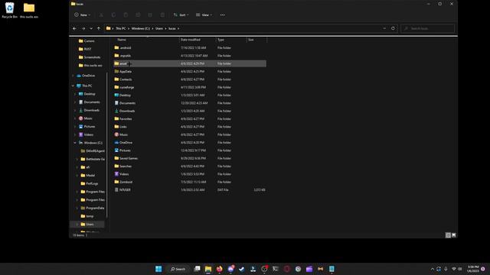Show hidden icons in system tray
The width and height of the screenshot is (490, 275).
click(x=432, y=269)
